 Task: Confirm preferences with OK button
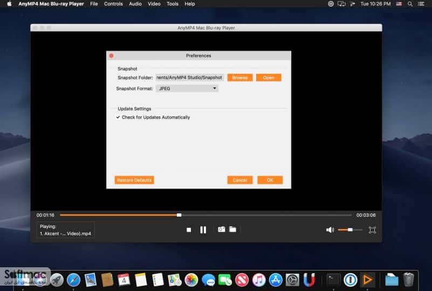tap(270, 180)
